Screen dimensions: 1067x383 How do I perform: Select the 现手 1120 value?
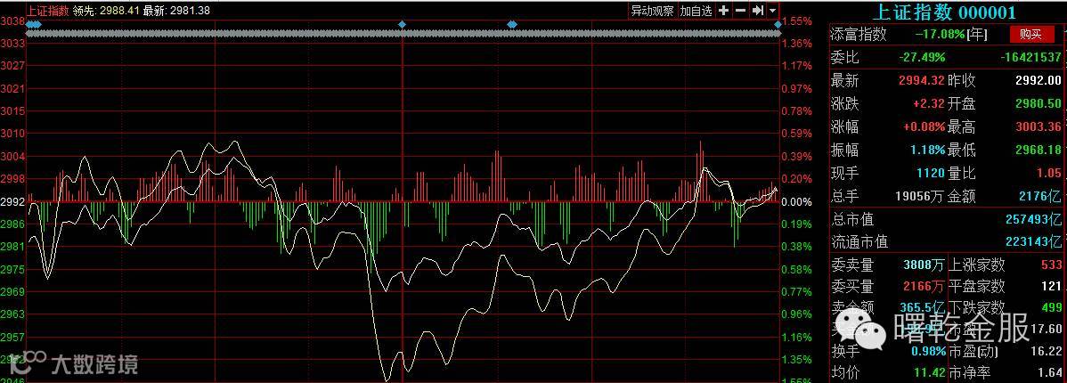pos(931,174)
